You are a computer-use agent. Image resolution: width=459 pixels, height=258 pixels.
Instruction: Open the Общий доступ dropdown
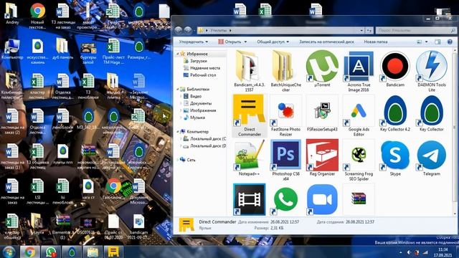tap(273, 42)
